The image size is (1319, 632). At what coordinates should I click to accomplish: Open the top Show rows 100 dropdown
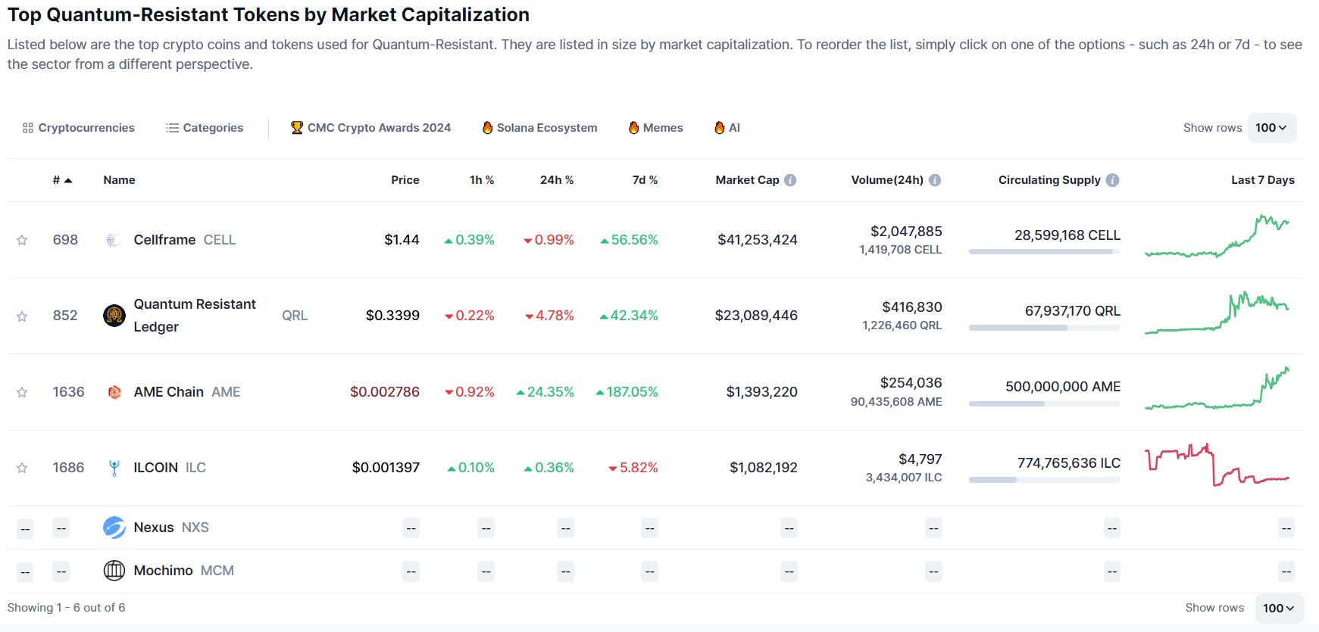[x=1271, y=128]
